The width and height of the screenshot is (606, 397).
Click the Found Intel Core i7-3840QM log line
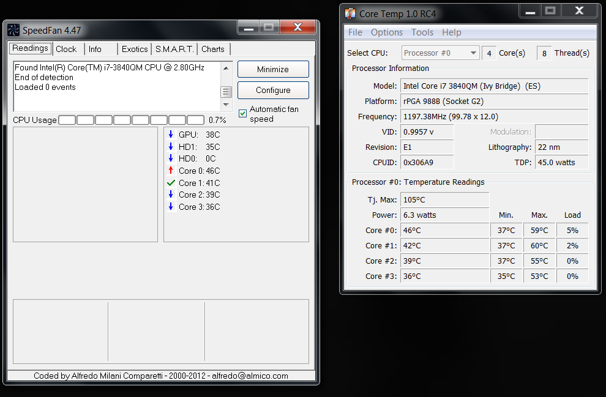click(110, 67)
